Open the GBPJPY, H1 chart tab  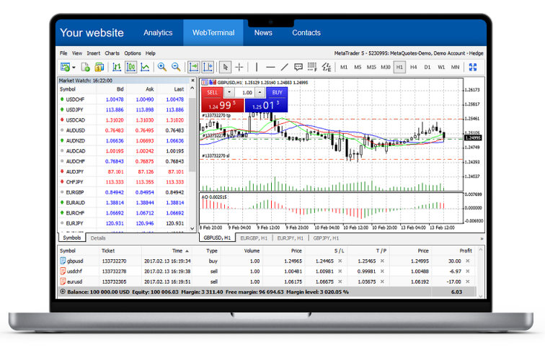point(326,238)
